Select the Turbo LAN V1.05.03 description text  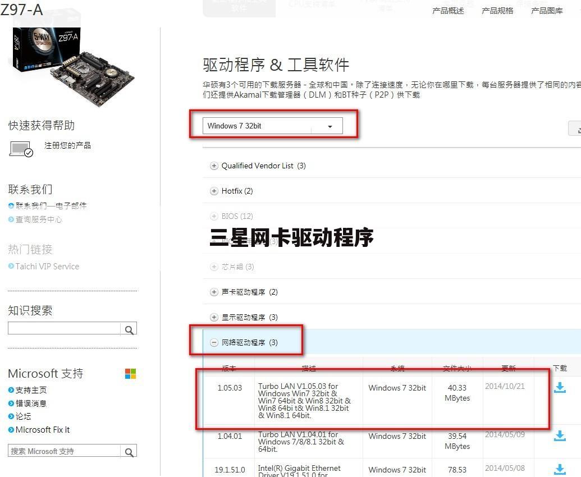tap(305, 401)
